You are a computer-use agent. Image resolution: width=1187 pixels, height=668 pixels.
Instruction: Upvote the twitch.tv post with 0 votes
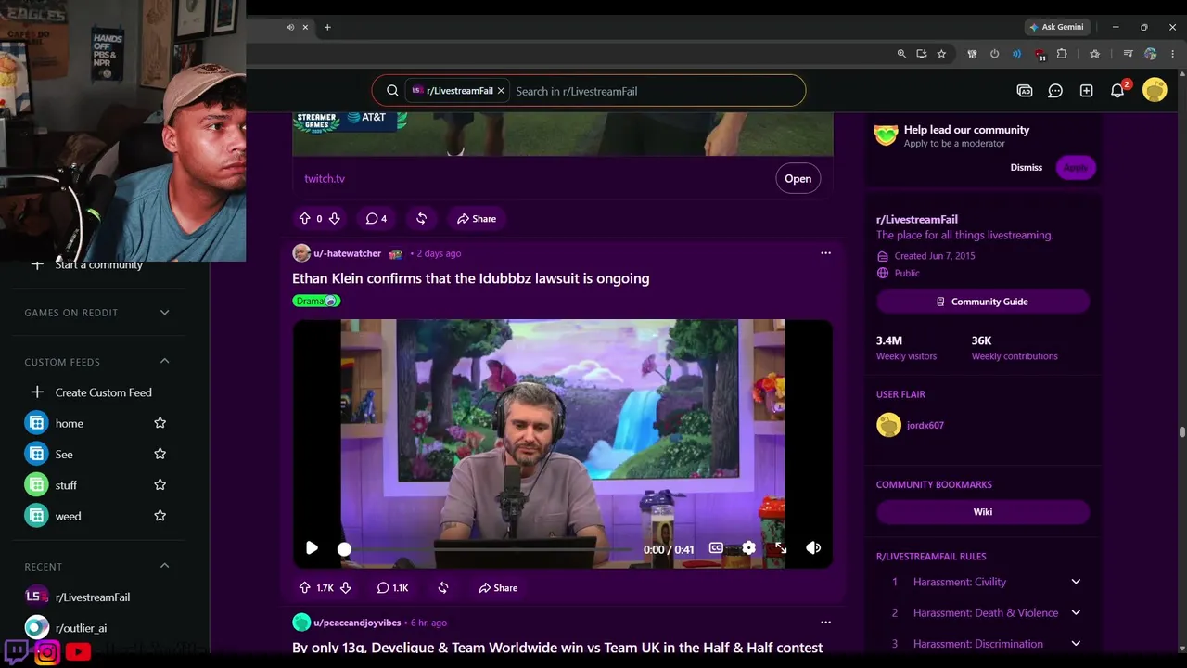click(x=304, y=219)
